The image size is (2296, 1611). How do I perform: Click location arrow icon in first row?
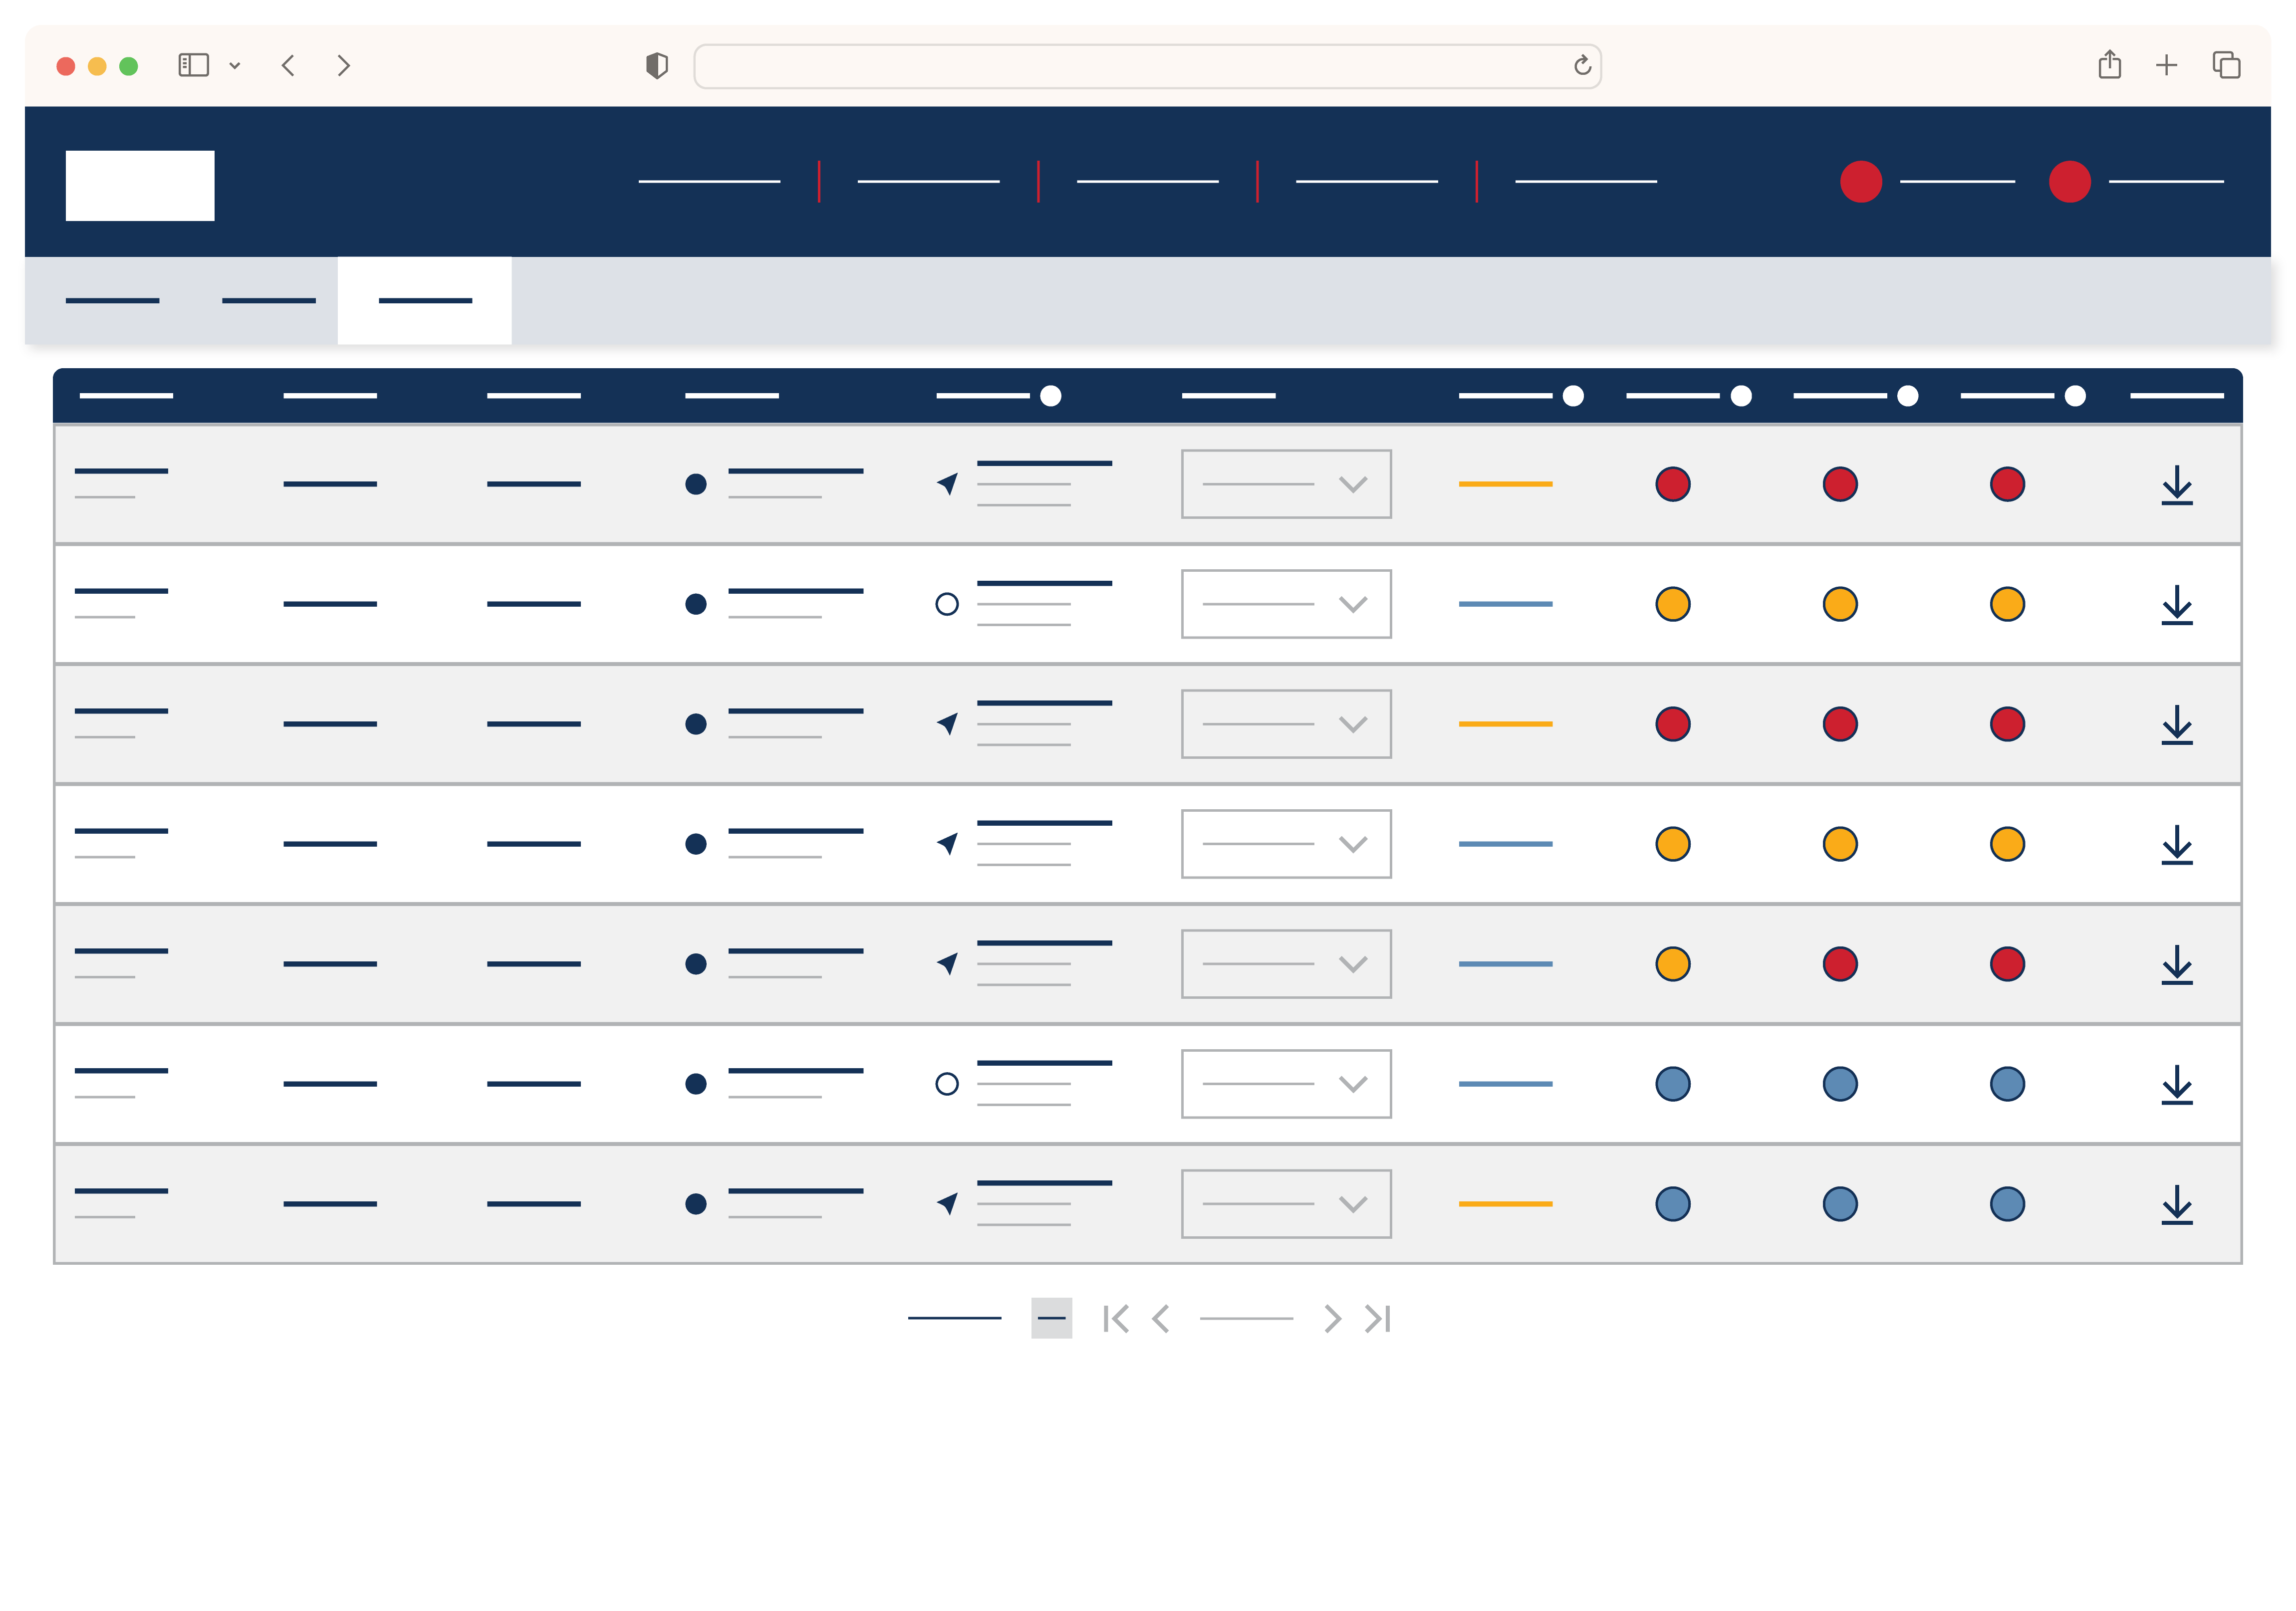(x=948, y=484)
